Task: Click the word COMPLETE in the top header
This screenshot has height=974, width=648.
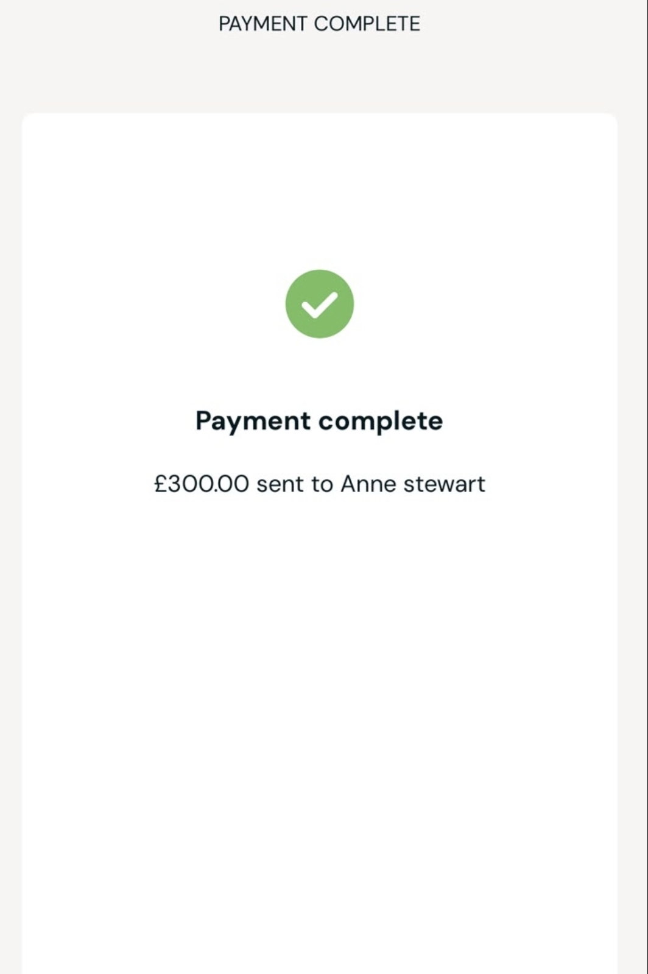Action: pyautogui.click(x=367, y=24)
